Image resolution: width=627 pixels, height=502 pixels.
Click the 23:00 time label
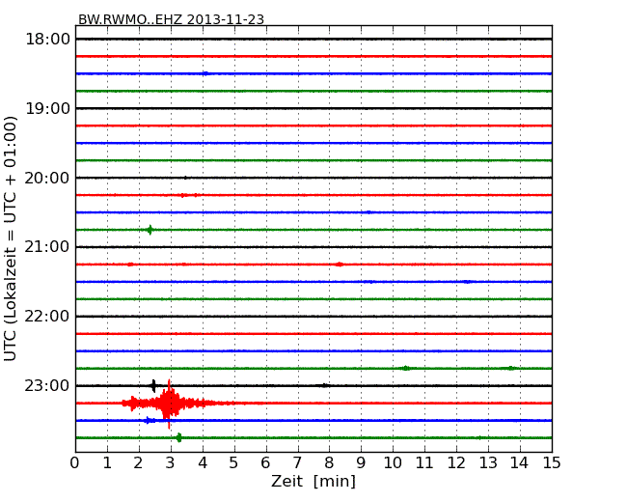point(47,385)
